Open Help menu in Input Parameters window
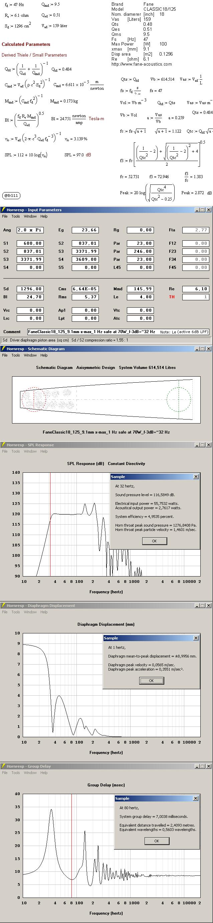 pyautogui.click(x=44, y=216)
